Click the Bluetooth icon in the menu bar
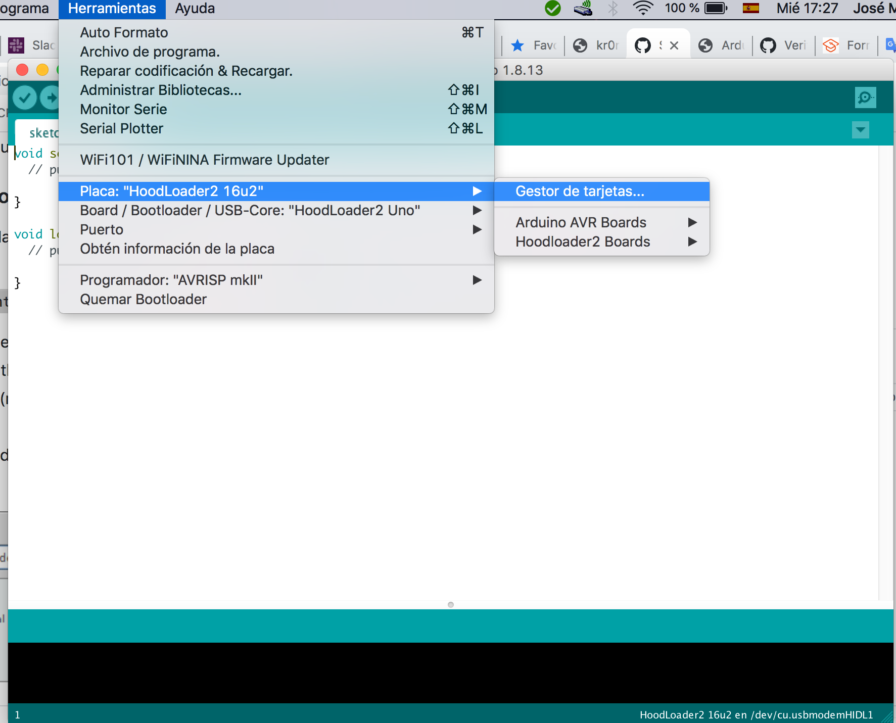Screen dimensions: 896x723 (613, 8)
